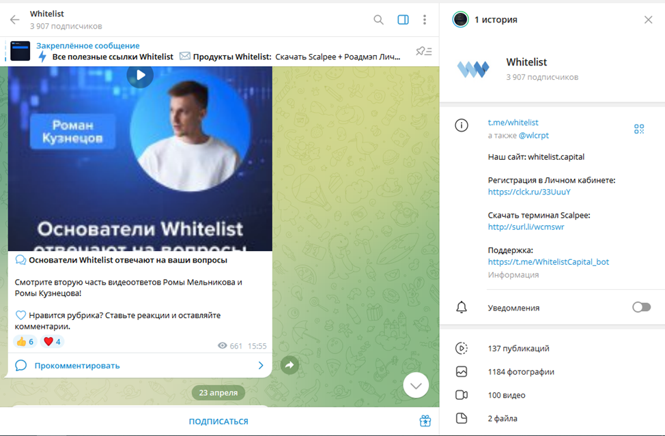This screenshot has height=436, width=665.
Task: Click the video camera icon beside 100 видео
Action: coord(462,395)
